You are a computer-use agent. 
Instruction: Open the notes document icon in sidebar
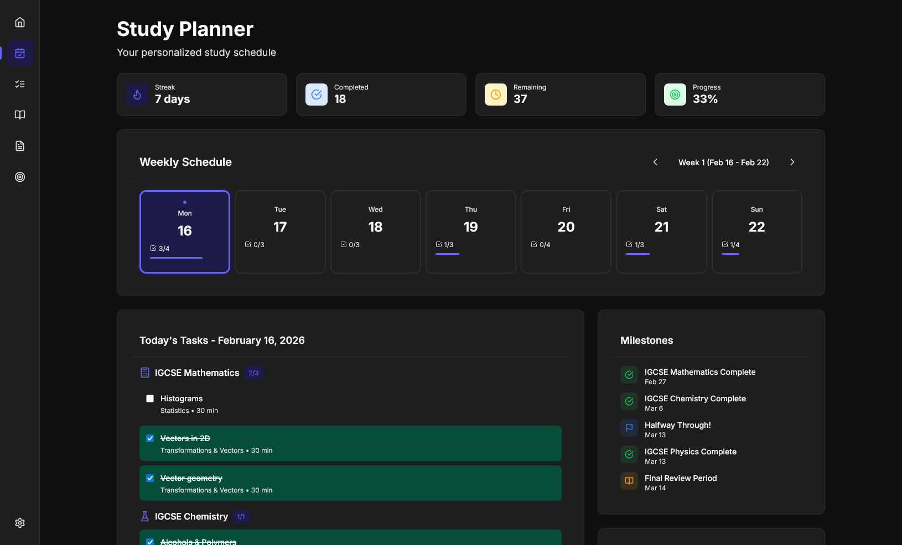pos(20,146)
